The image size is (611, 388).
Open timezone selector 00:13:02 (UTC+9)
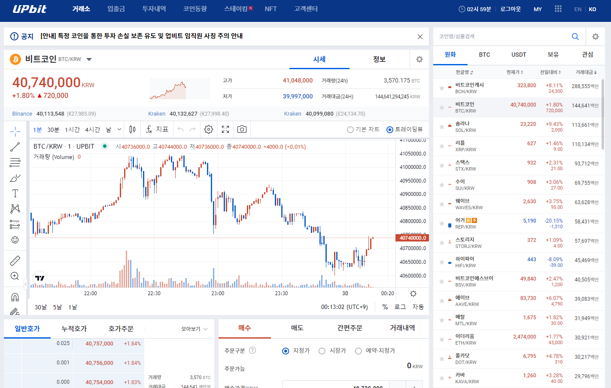344,307
